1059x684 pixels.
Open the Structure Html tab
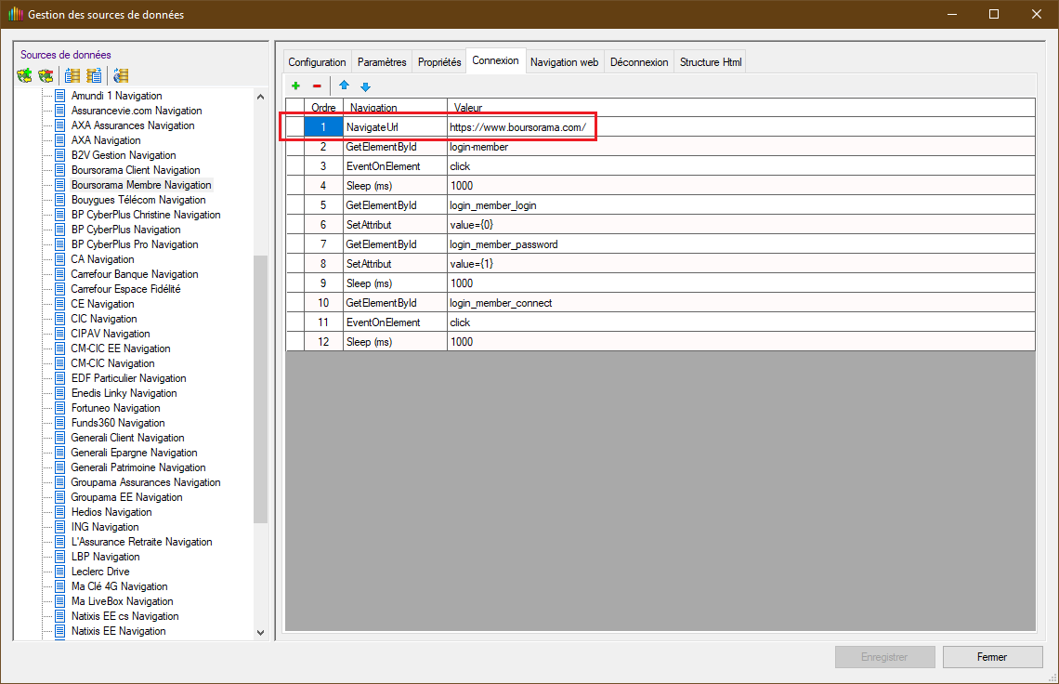[711, 62]
